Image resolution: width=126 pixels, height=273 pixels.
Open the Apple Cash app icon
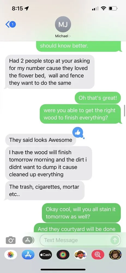point(46,254)
